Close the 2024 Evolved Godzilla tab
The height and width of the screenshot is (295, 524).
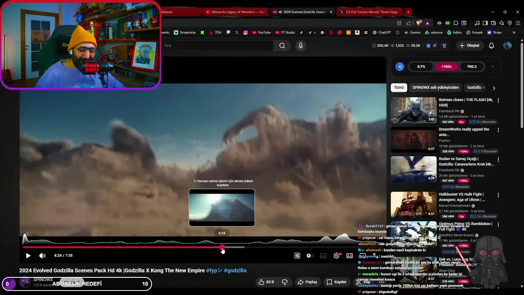point(330,12)
